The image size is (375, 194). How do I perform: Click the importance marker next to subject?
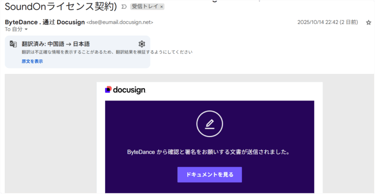coord(124,7)
